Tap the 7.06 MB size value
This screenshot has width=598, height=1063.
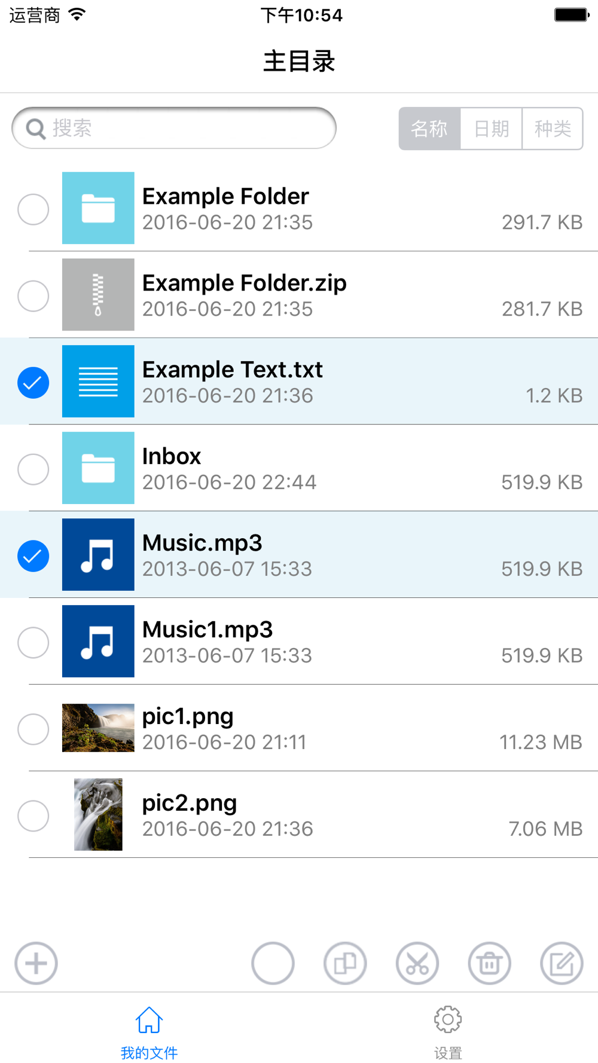click(x=545, y=829)
